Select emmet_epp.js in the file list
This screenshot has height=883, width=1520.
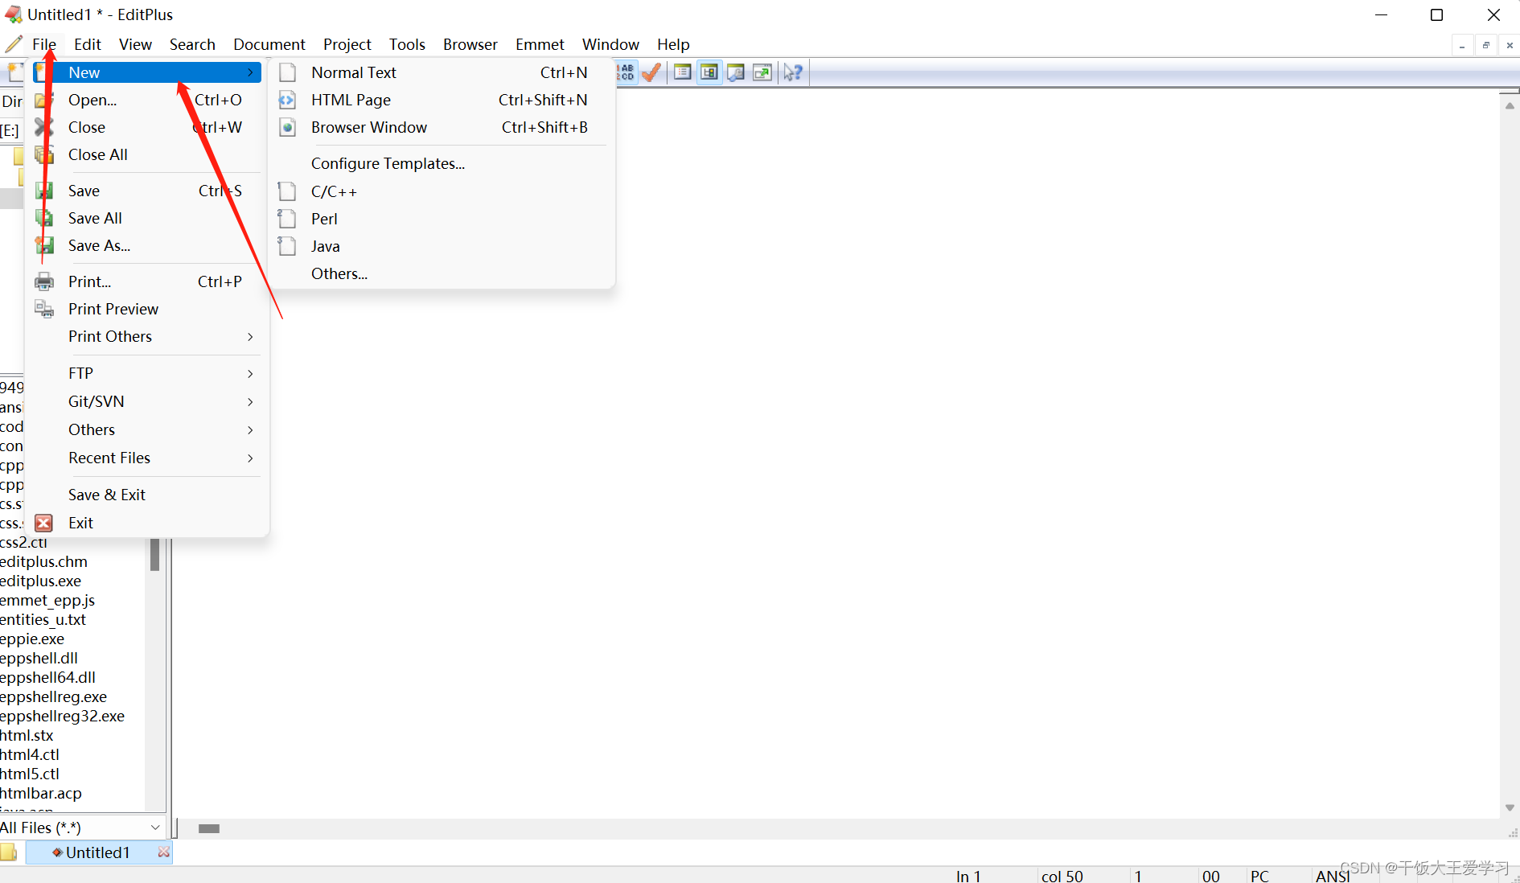(47, 600)
